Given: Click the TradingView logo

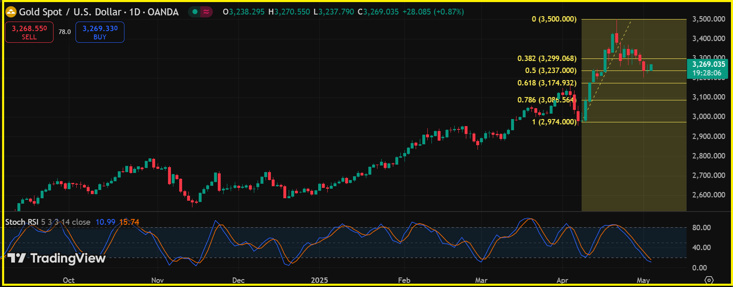Looking at the screenshot, I should (57, 258).
